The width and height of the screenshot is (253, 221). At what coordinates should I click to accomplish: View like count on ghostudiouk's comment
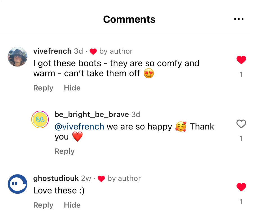pyautogui.click(x=241, y=202)
